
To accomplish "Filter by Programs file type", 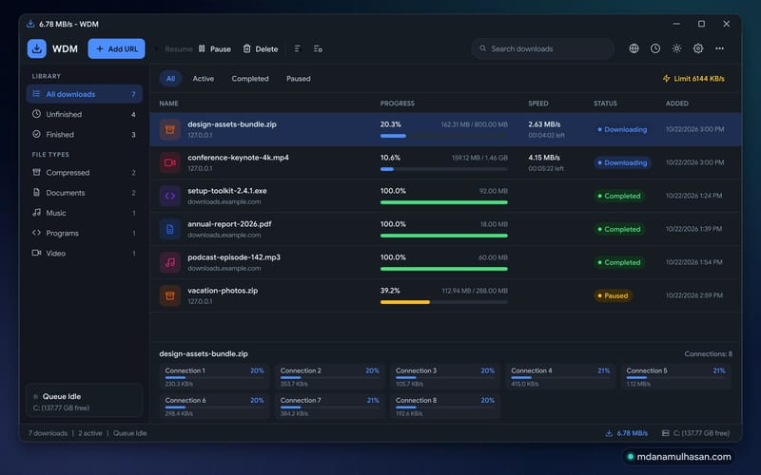I will (x=85, y=233).
